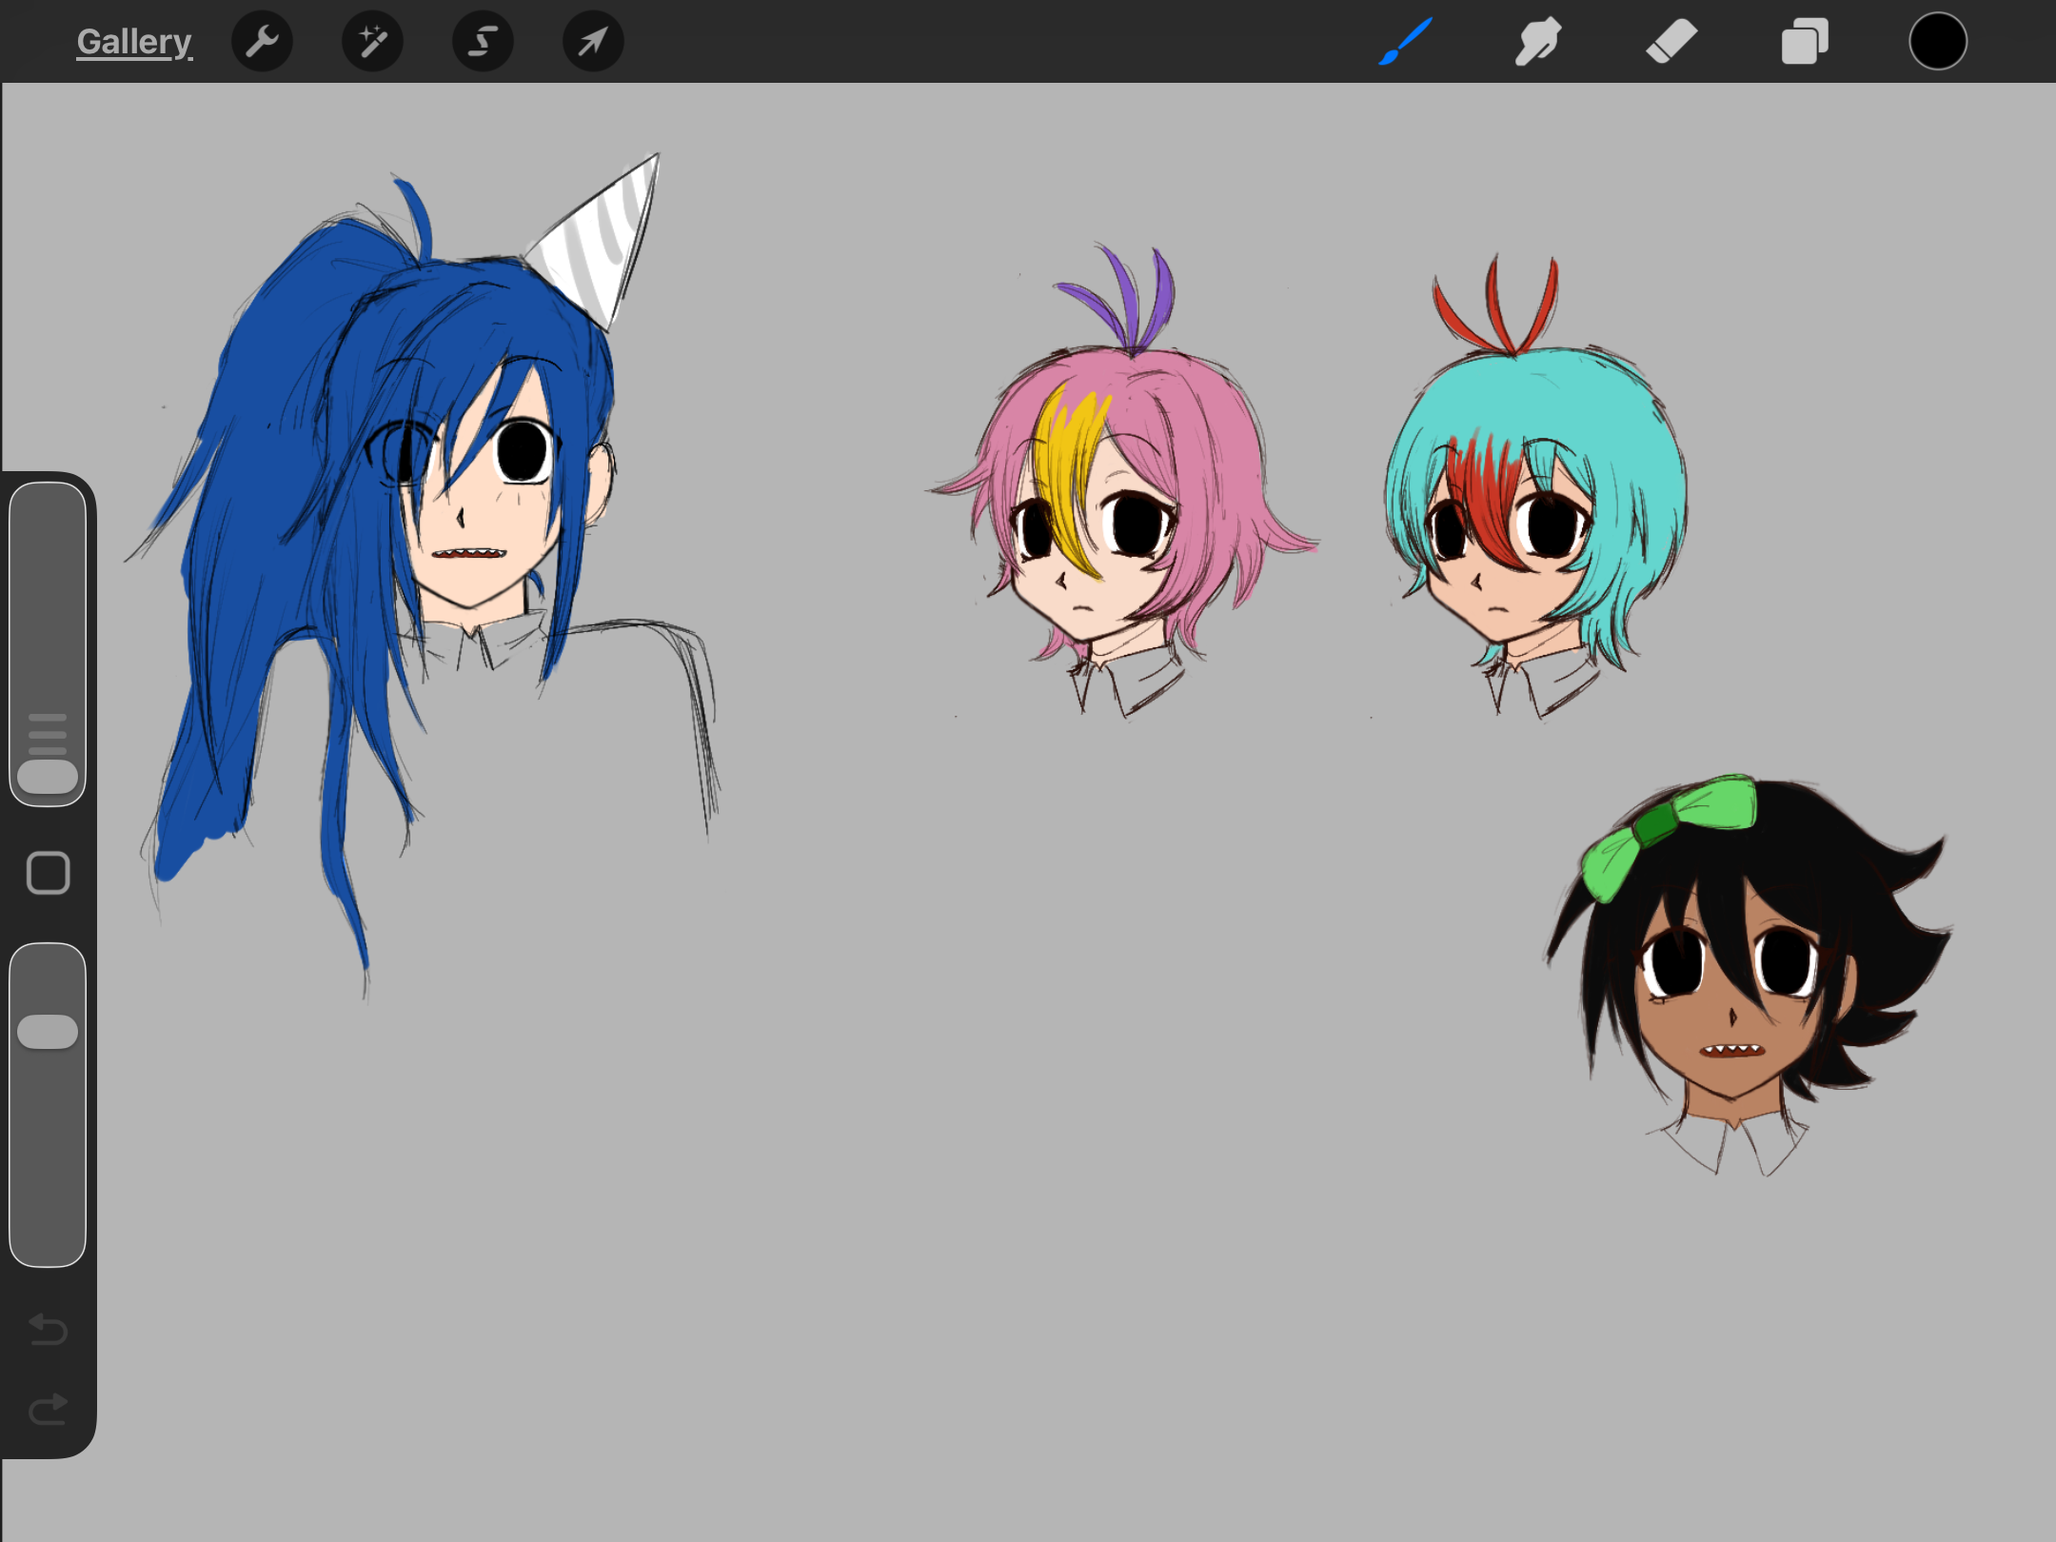Screen dimensions: 2056x1542
Task: Activate the Transform arrow tool
Action: coord(593,42)
